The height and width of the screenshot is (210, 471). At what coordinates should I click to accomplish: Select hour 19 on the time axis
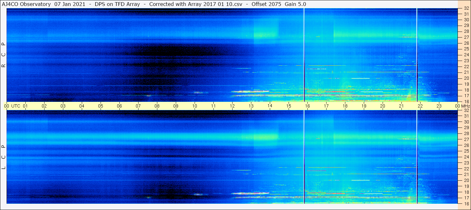(x=364, y=106)
